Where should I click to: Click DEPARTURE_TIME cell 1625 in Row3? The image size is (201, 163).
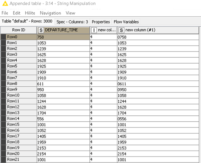[63, 54]
